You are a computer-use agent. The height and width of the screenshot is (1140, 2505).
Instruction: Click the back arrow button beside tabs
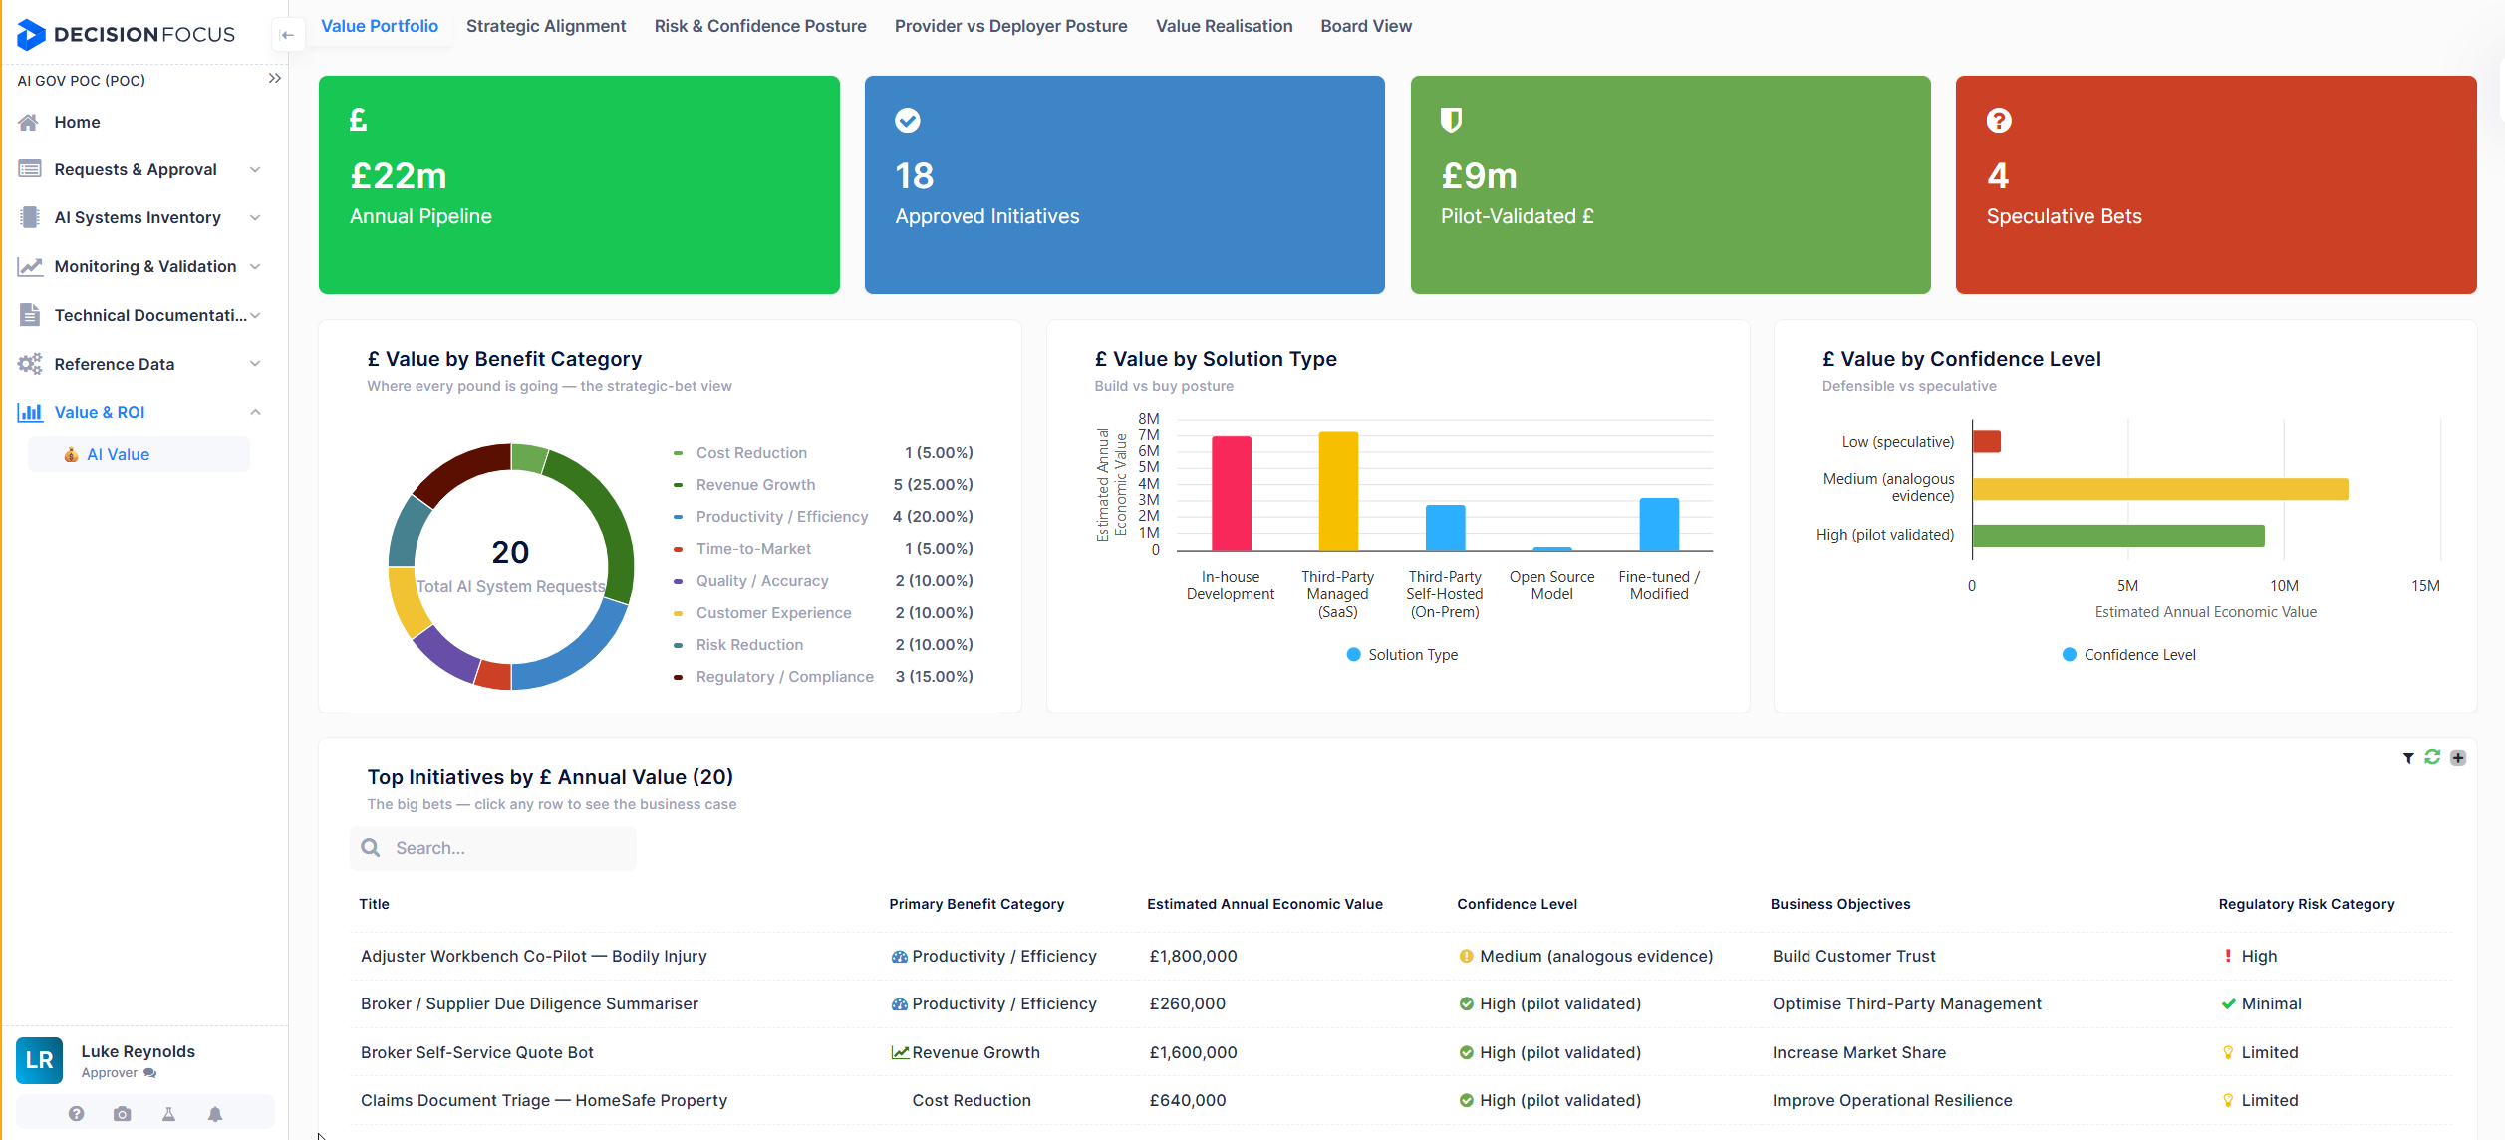[287, 35]
